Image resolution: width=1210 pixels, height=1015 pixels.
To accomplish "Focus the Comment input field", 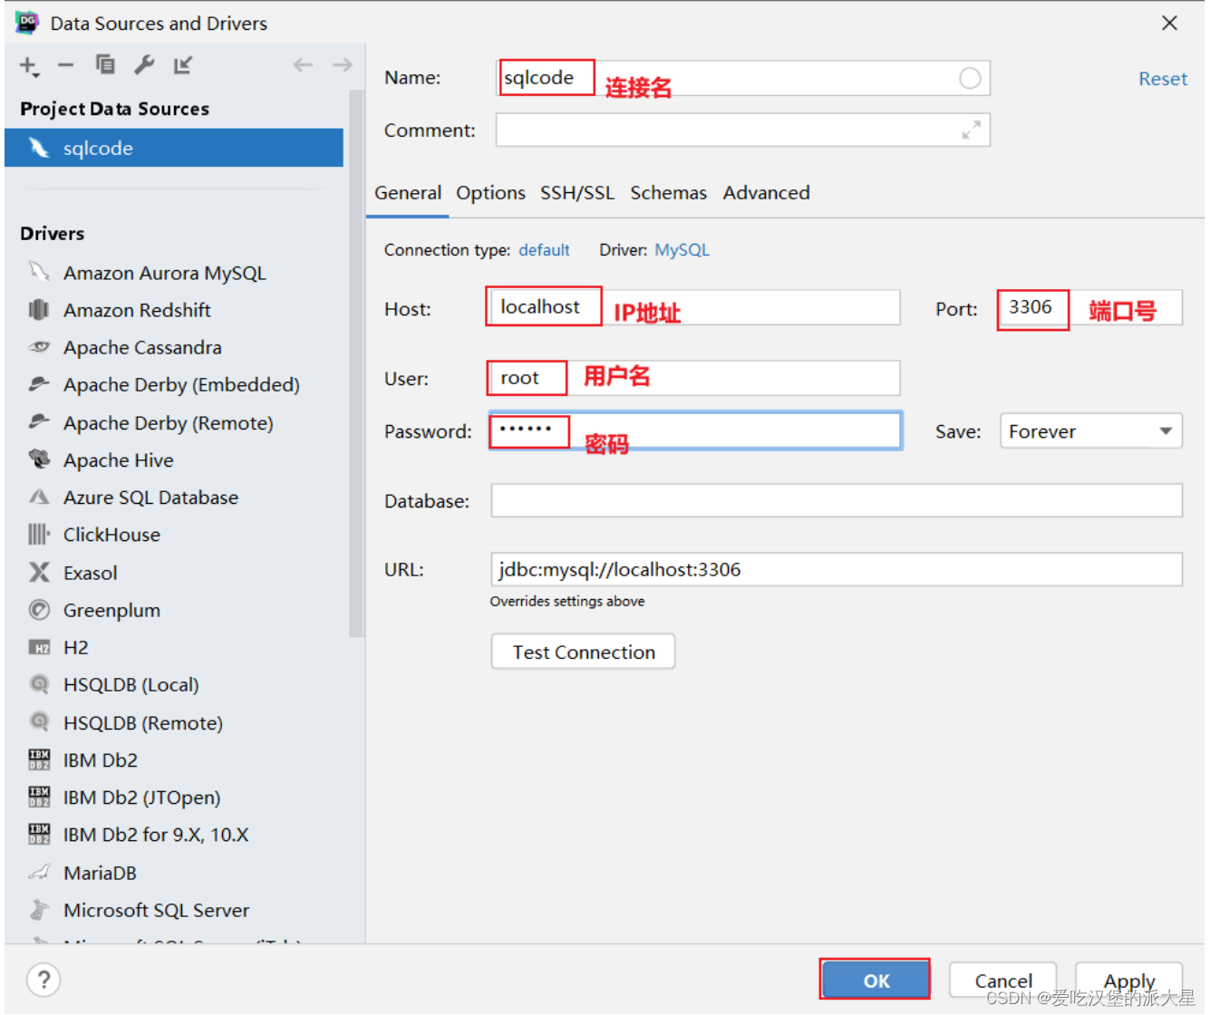I will click(743, 130).
